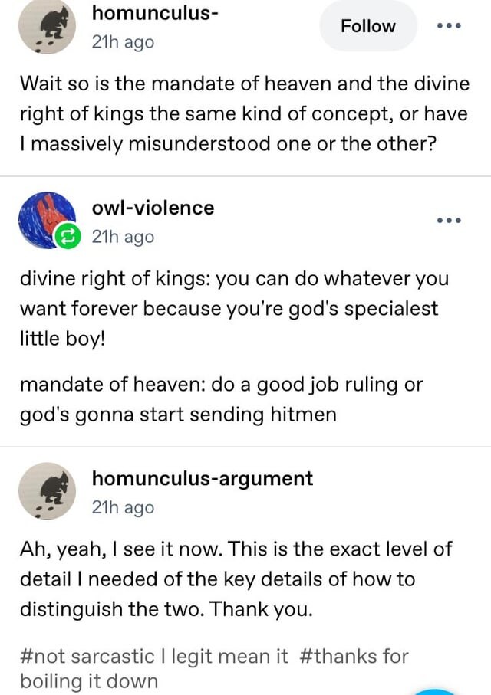Click the green reblog badge icon
The image size is (491, 695).
[68, 236]
